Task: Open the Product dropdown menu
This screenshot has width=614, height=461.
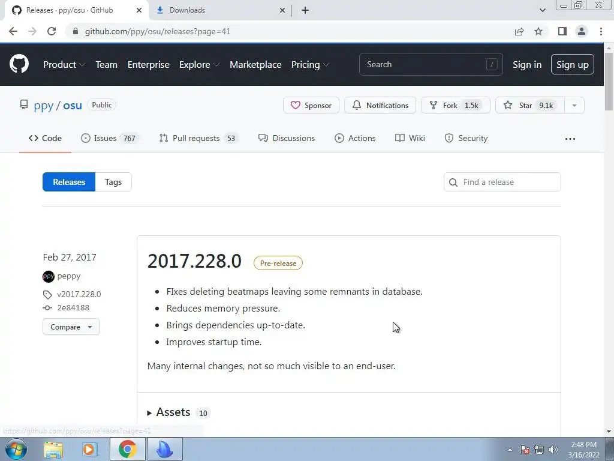Action: tap(64, 64)
